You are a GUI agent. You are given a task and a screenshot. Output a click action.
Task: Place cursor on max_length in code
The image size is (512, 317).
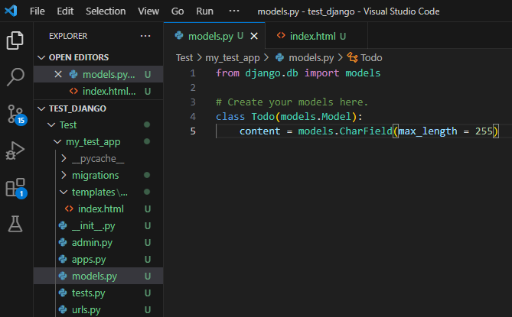pyautogui.click(x=428, y=131)
